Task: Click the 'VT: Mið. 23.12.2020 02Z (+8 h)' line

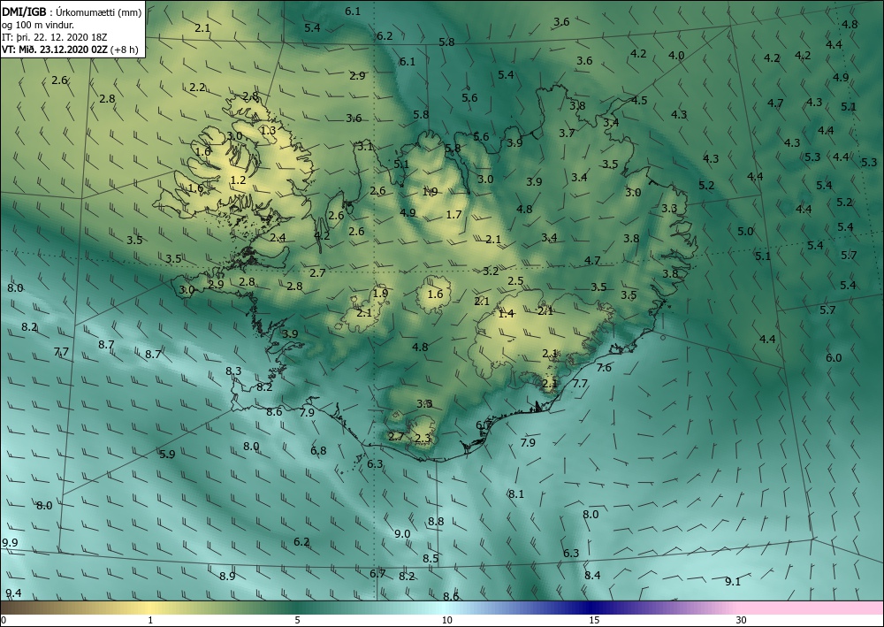Action: pos(69,49)
